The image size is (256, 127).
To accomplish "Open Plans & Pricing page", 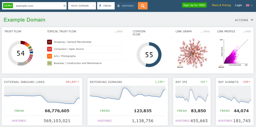I will click(221, 5).
